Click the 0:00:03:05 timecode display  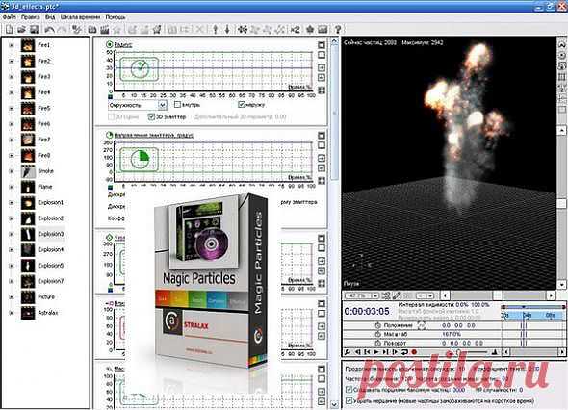click(x=367, y=311)
